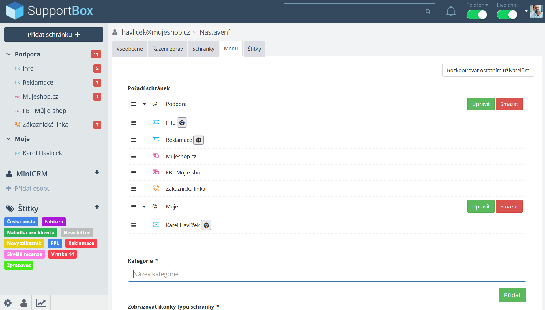The height and width of the screenshot is (310, 545).
Task: Open the user profile icon in bottom bar
Action: pyautogui.click(x=24, y=303)
